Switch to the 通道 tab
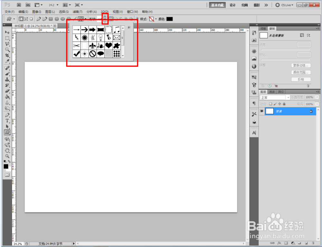This screenshot has height=247, width=322. point(272,92)
